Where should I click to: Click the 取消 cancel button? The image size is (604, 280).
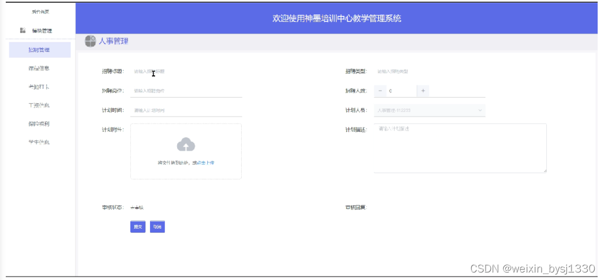(157, 227)
